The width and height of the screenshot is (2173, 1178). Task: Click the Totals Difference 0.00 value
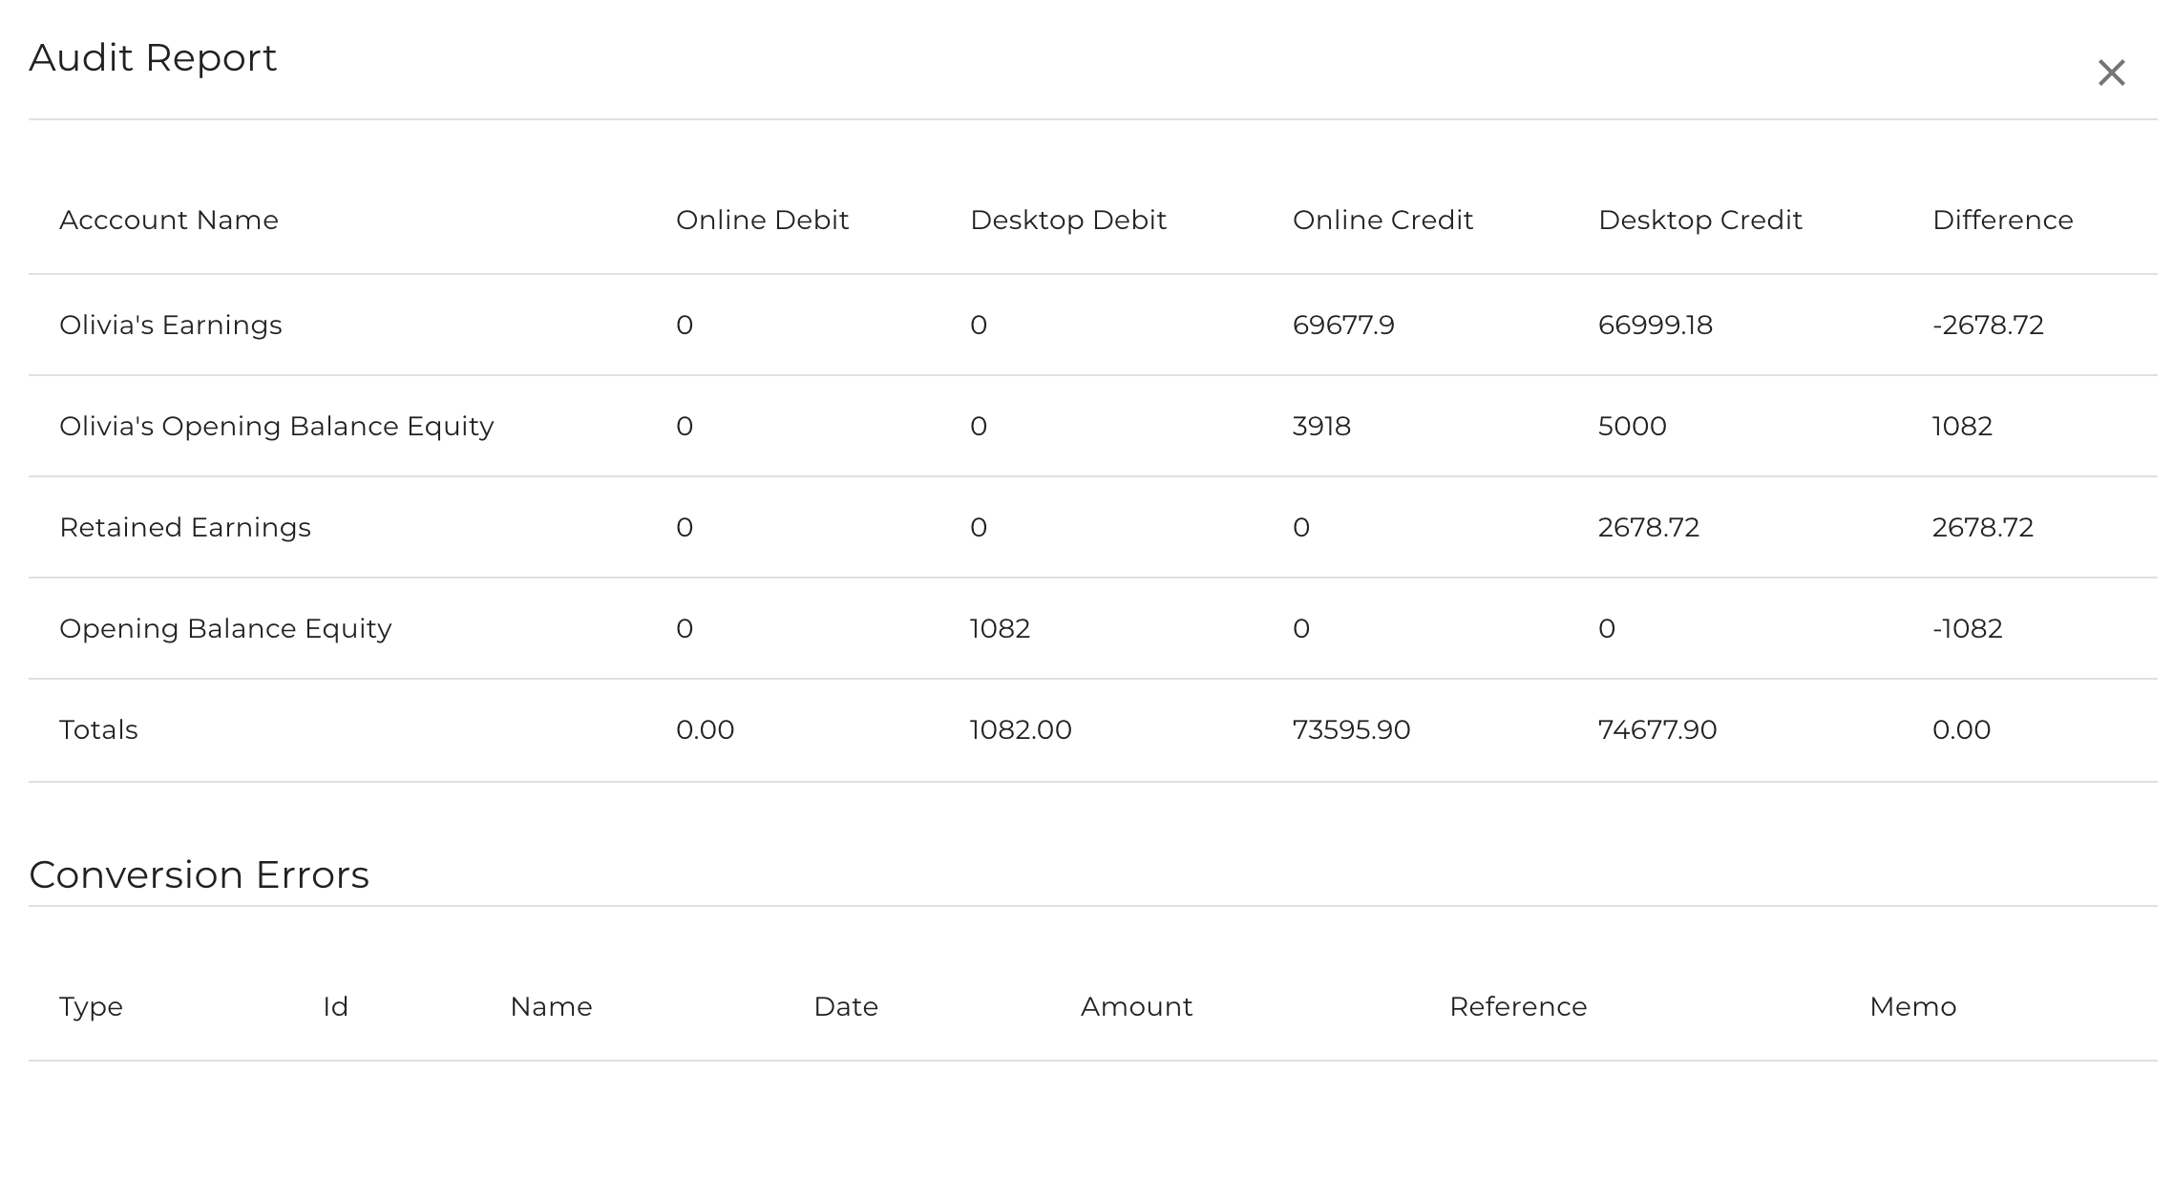(1961, 730)
